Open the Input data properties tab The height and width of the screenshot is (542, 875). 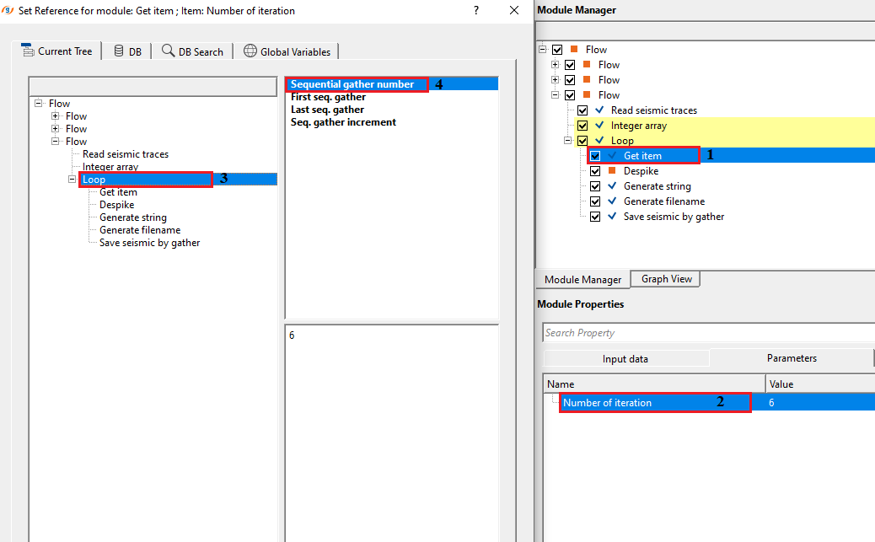625,358
